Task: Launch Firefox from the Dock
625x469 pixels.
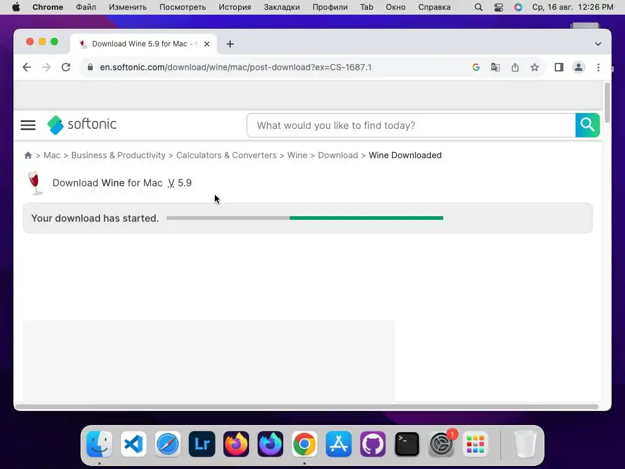Action: tap(236, 443)
